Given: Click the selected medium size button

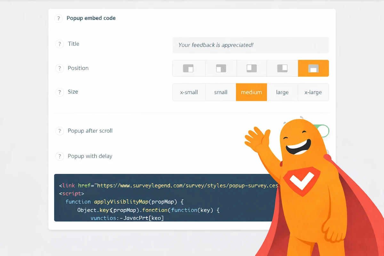Looking at the screenshot, I should coord(251,92).
